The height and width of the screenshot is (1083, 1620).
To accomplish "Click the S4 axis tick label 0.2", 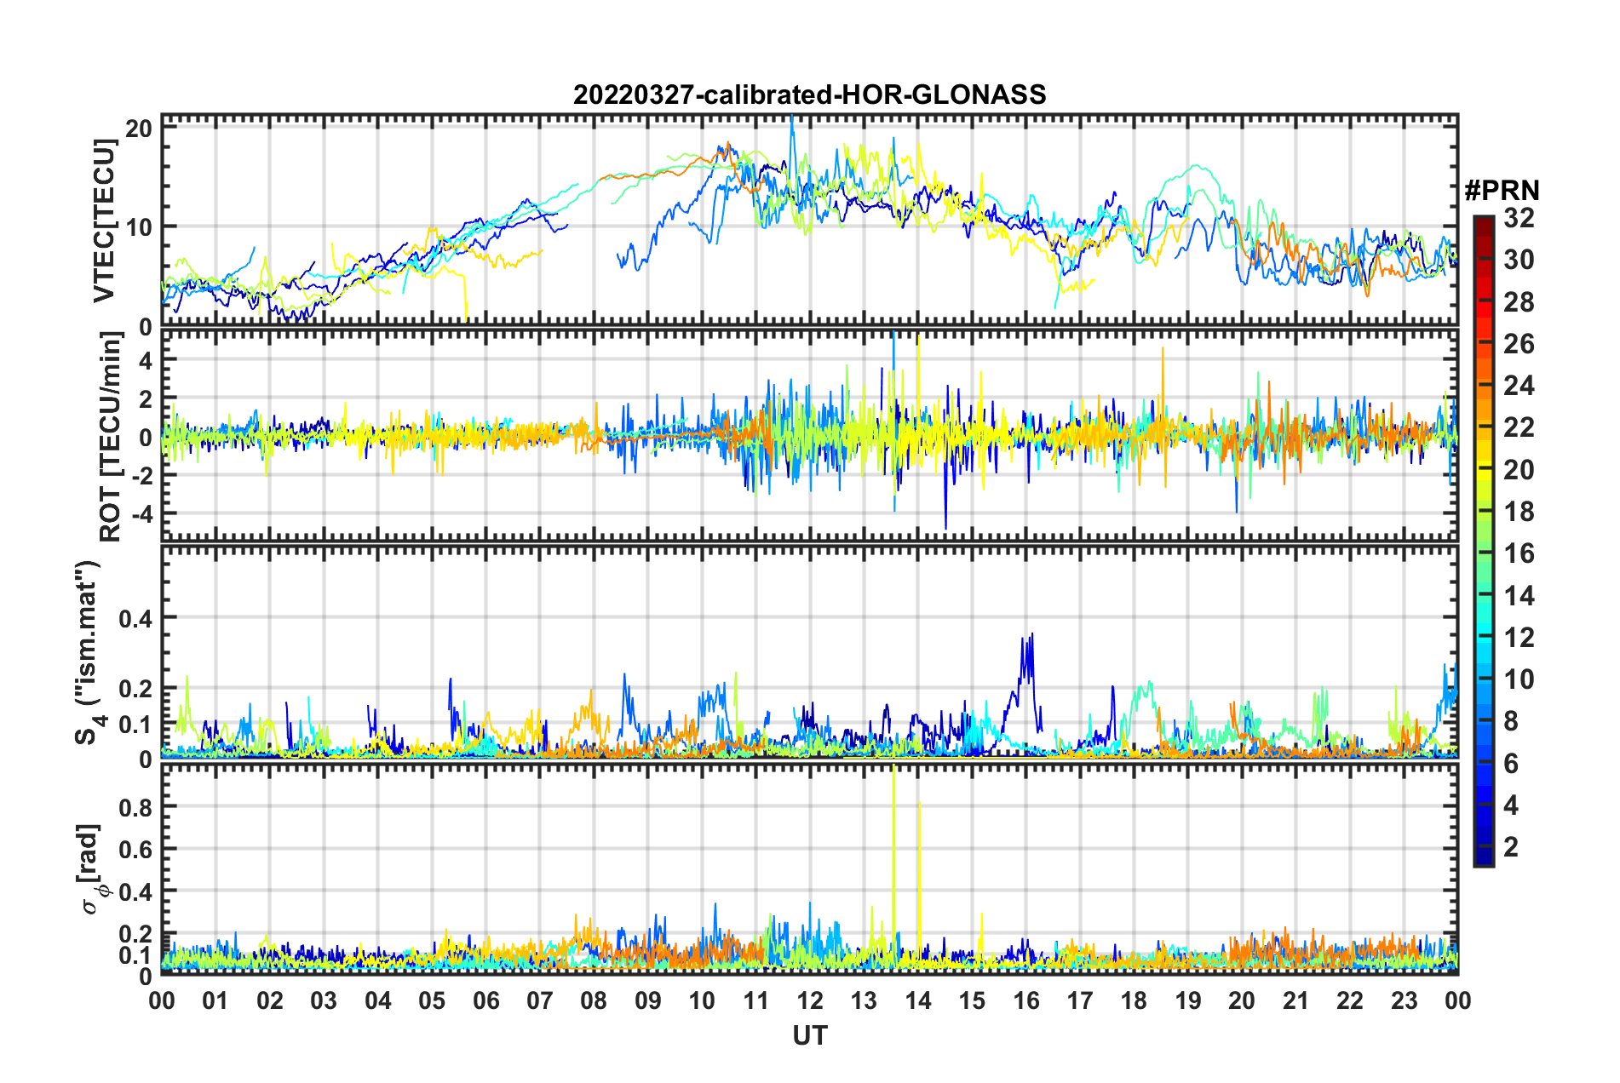I will click(136, 689).
